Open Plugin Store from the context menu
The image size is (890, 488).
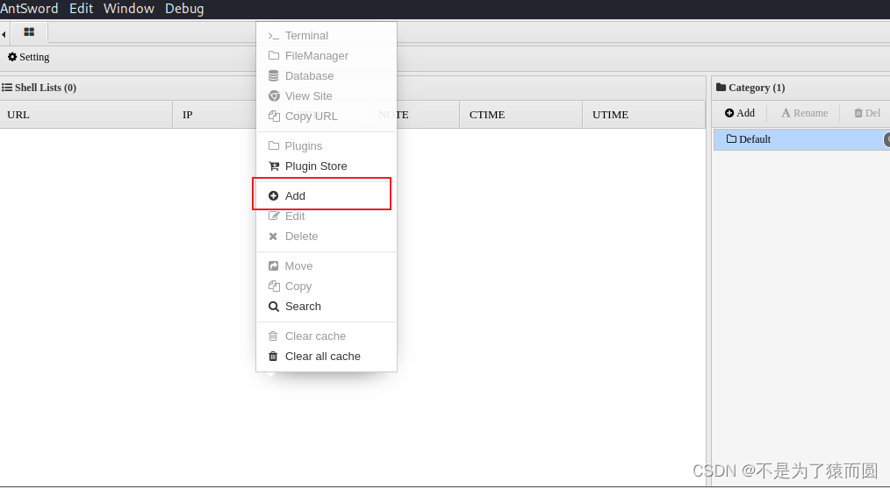click(x=327, y=166)
